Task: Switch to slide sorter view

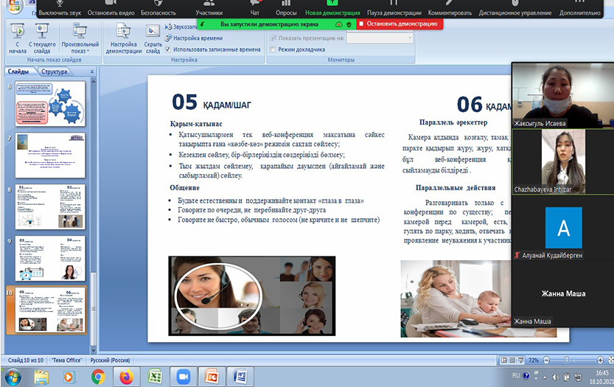Action: 512,359
